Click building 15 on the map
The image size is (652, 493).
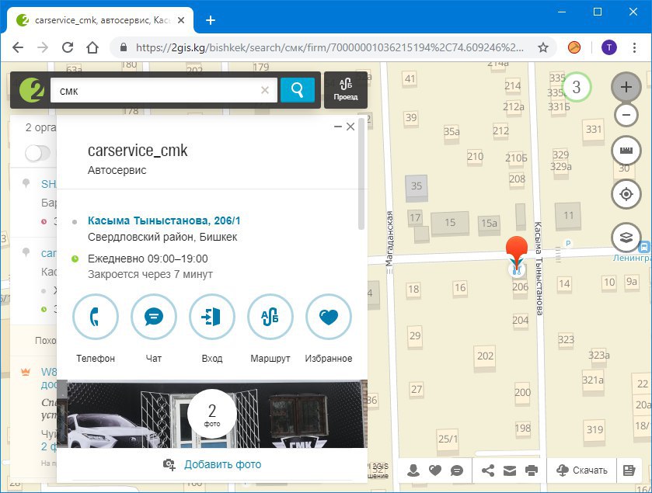pyautogui.click(x=450, y=223)
